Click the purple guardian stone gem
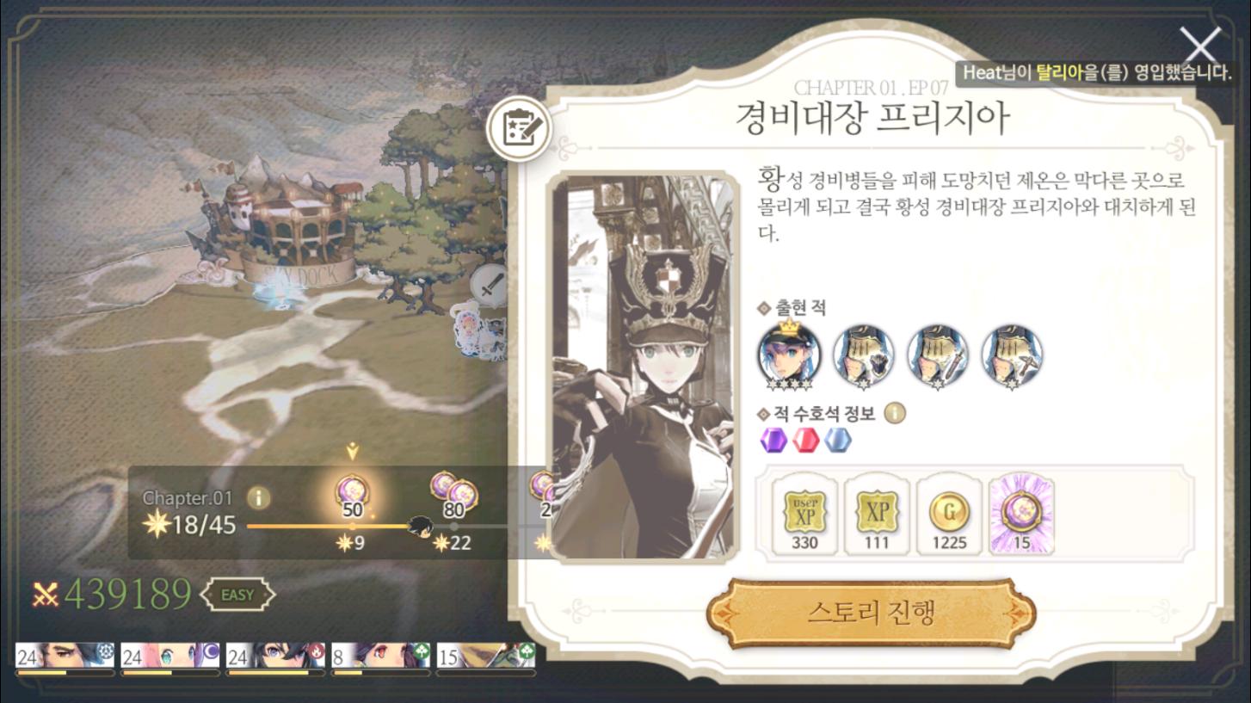Viewport: 1251px width, 703px height. coord(774,441)
